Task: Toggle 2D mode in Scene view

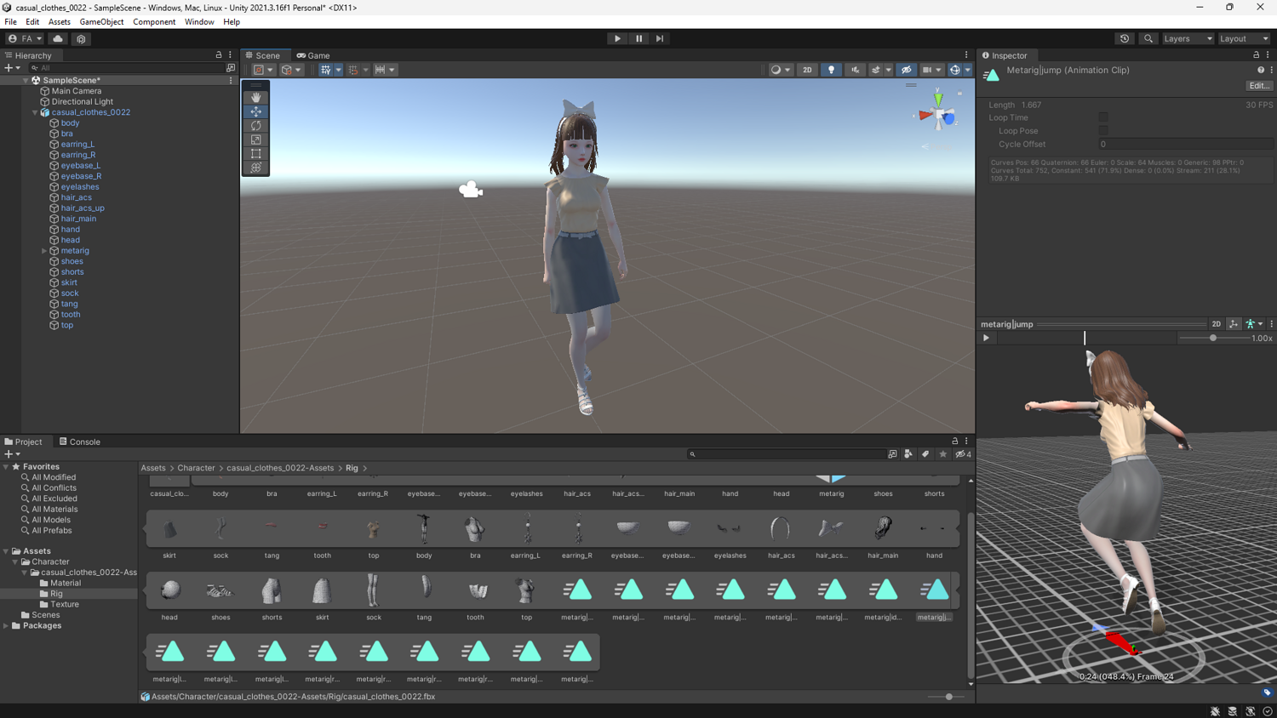Action: (x=807, y=70)
